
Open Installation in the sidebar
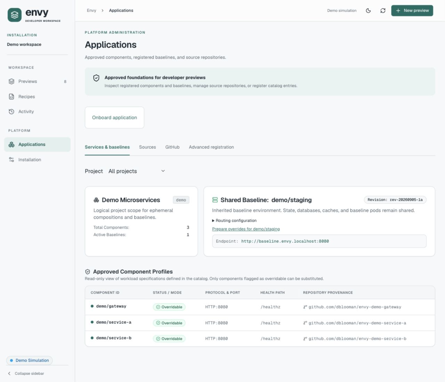(37, 160)
